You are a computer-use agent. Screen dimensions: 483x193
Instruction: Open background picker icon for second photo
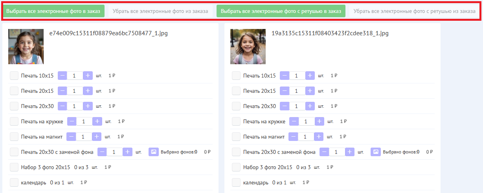coord(375,152)
